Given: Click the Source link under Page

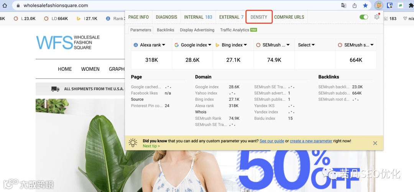Looking at the screenshot, I should pyautogui.click(x=137, y=99).
